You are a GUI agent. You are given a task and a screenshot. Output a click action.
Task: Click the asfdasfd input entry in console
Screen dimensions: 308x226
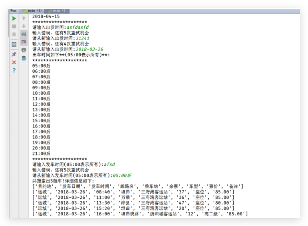(x=77, y=27)
